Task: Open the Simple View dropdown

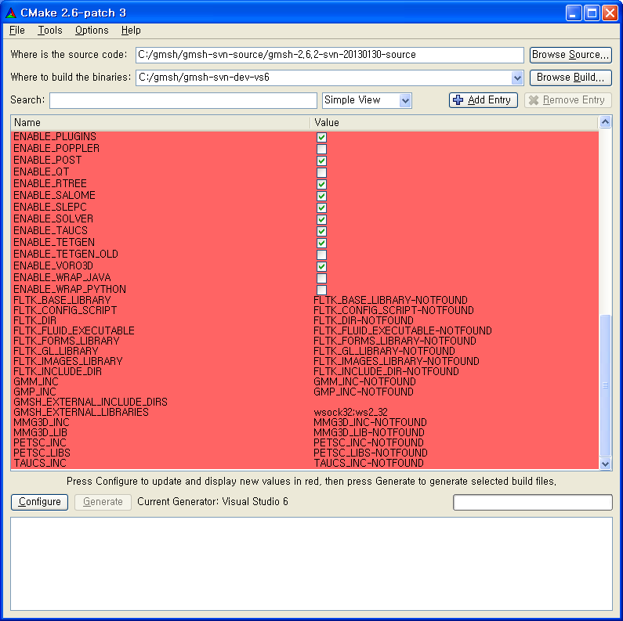Action: tap(405, 100)
